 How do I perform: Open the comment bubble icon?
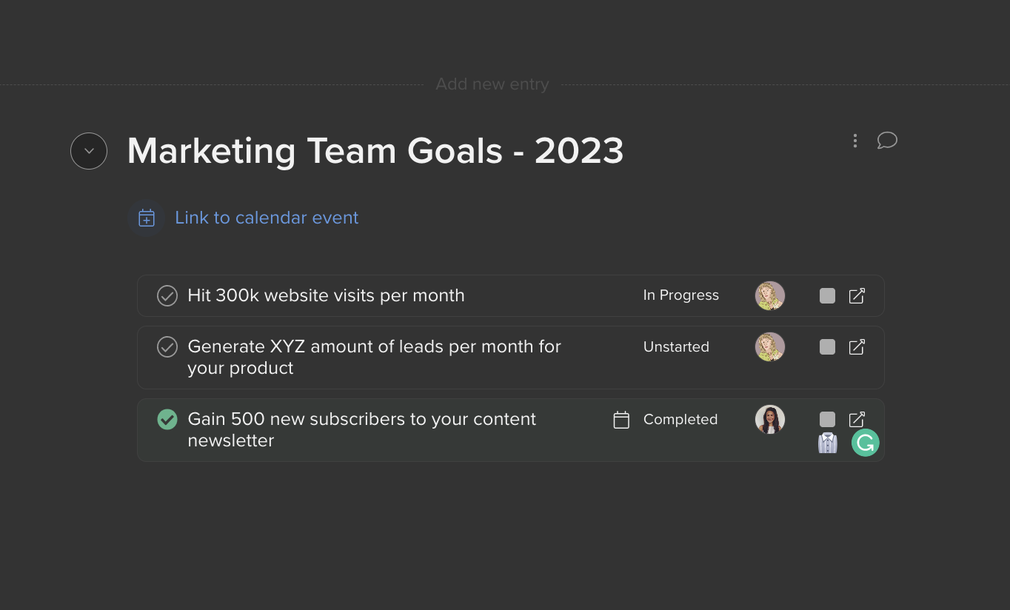pyautogui.click(x=887, y=141)
